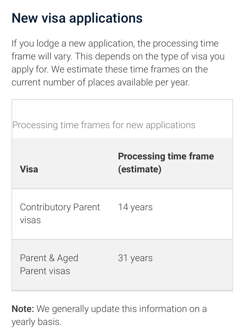Image resolution: width=241 pixels, height=329 pixels.
Task: Click the table caption 'Processing time frames for new applications'
Action: click(x=104, y=125)
